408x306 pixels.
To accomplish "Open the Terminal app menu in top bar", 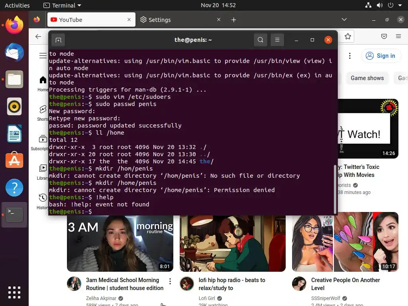I will [62, 5].
